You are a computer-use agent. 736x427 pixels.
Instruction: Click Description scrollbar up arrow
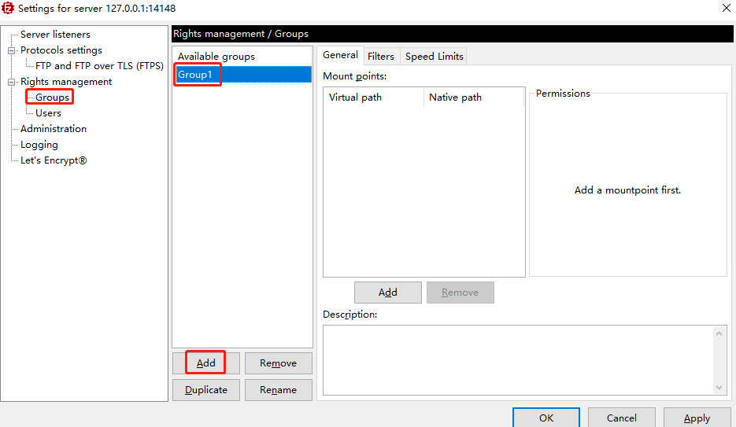tap(719, 333)
